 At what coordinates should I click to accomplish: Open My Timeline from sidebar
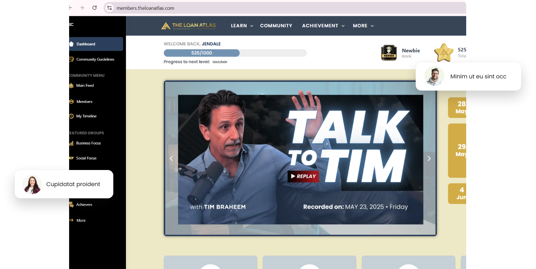[86, 116]
